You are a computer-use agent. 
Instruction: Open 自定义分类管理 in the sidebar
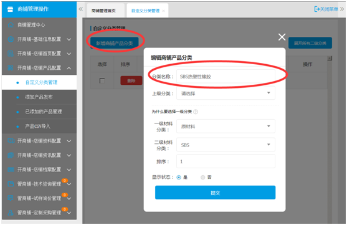[x=39, y=82]
